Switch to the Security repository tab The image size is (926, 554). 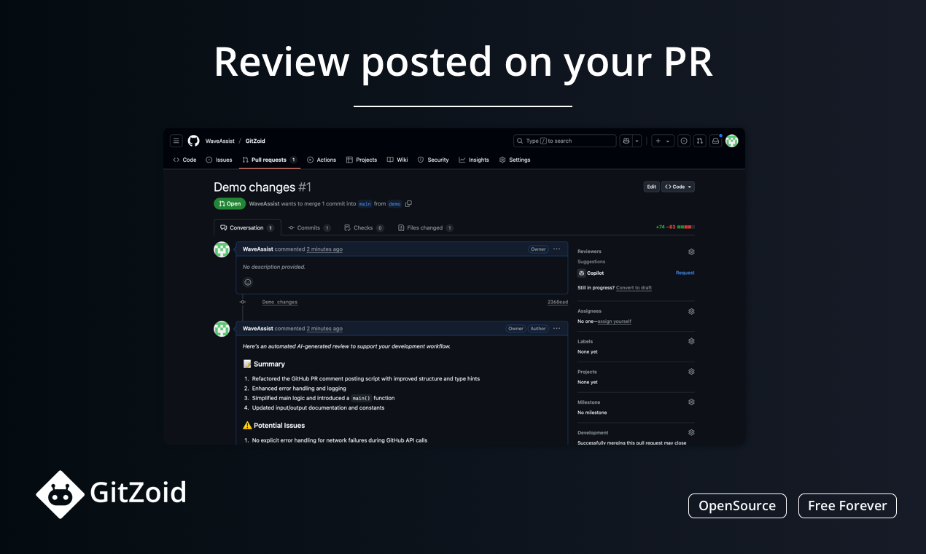pyautogui.click(x=433, y=160)
